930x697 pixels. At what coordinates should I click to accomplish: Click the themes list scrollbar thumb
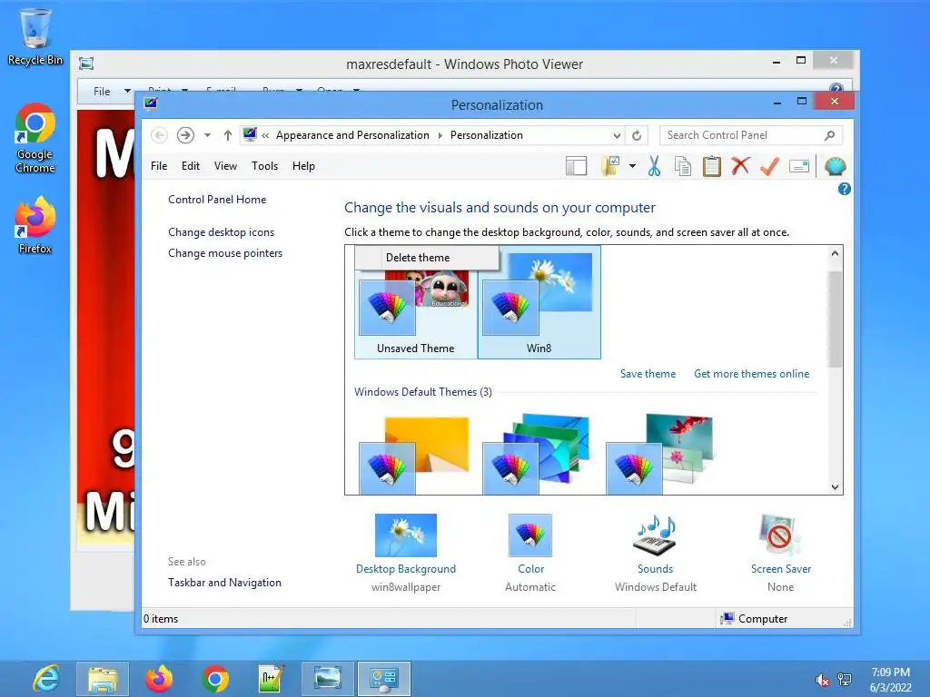[835, 319]
